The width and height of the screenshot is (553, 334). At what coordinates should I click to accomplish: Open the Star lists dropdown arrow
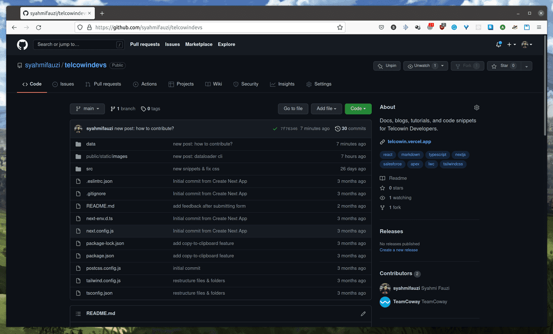[x=526, y=66]
